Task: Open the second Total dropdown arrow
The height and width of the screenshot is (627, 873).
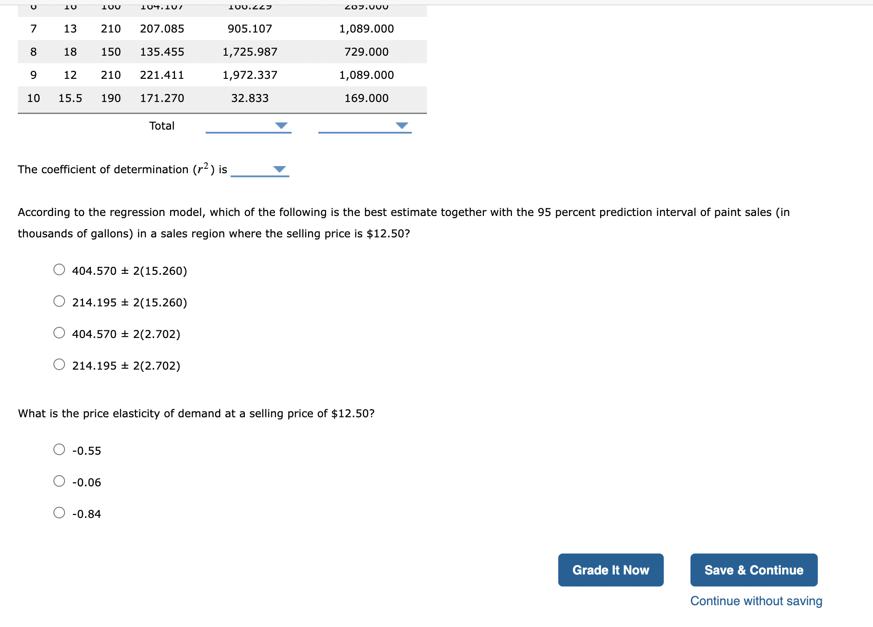Action: [x=401, y=126]
